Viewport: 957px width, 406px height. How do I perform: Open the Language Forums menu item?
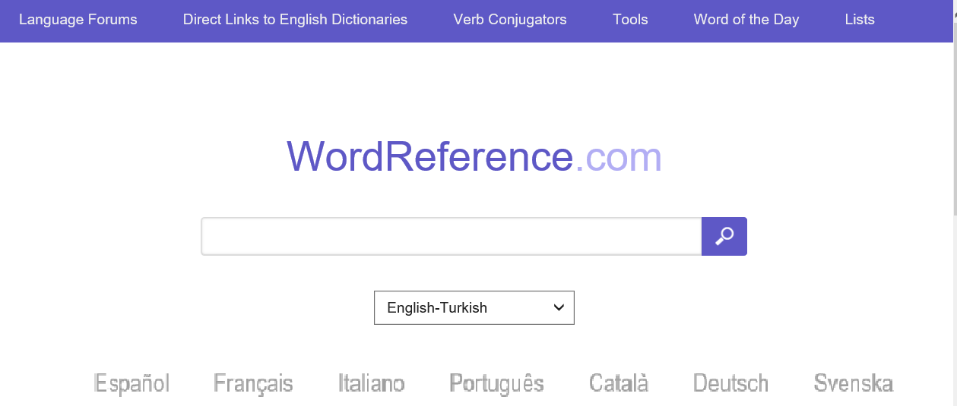tap(78, 20)
